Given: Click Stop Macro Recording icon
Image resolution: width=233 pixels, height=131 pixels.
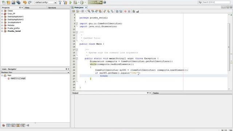Looking at the screenshot, I should point(129,11).
